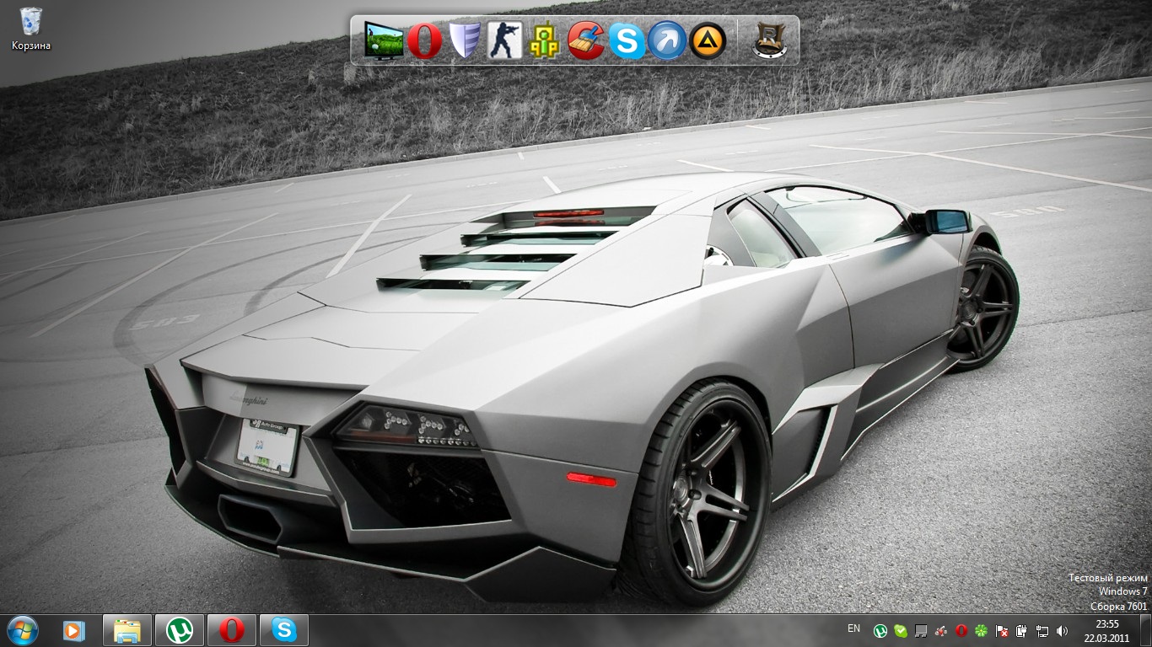Launch AIMP player from the dock
The width and height of the screenshot is (1152, 647).
pyautogui.click(x=708, y=40)
